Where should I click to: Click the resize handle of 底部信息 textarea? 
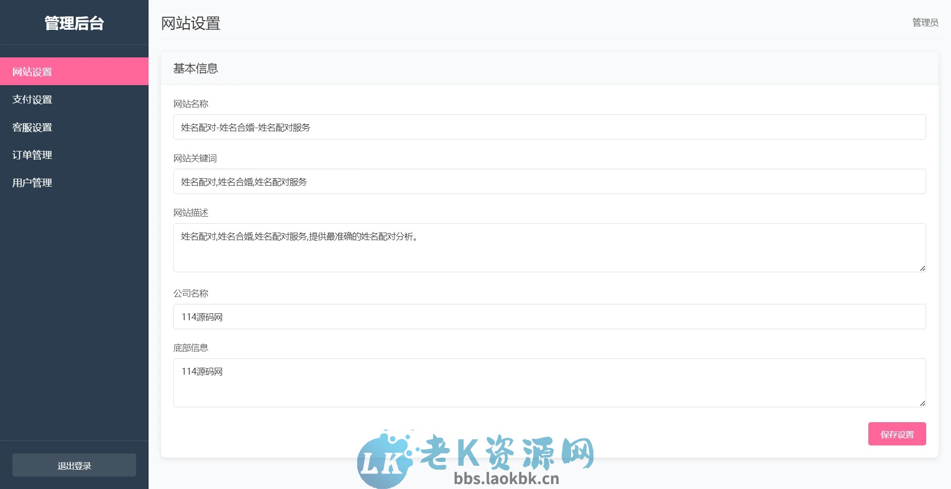922,404
